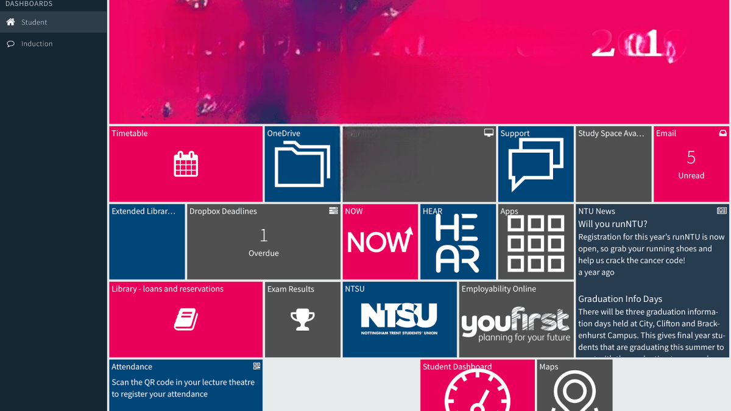Screen dimensions: 731x411
Task: Click the speech bubble icon beside Induction
Action: tap(10, 43)
